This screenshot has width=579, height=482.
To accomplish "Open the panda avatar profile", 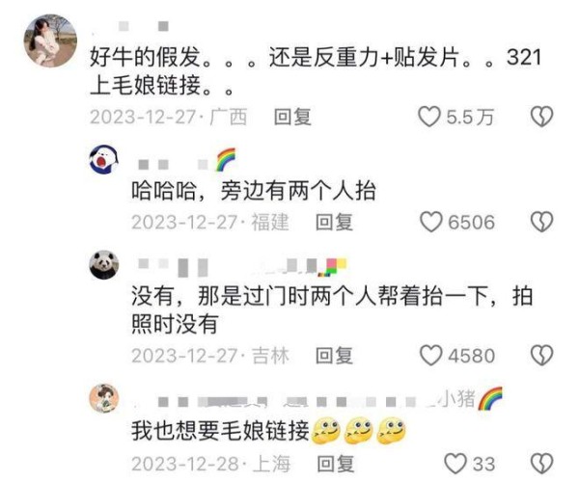I will tap(104, 265).
